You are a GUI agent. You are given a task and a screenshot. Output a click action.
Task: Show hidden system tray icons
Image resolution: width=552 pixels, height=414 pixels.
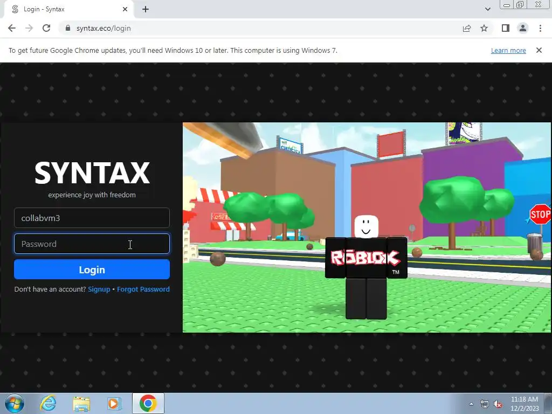pyautogui.click(x=471, y=404)
